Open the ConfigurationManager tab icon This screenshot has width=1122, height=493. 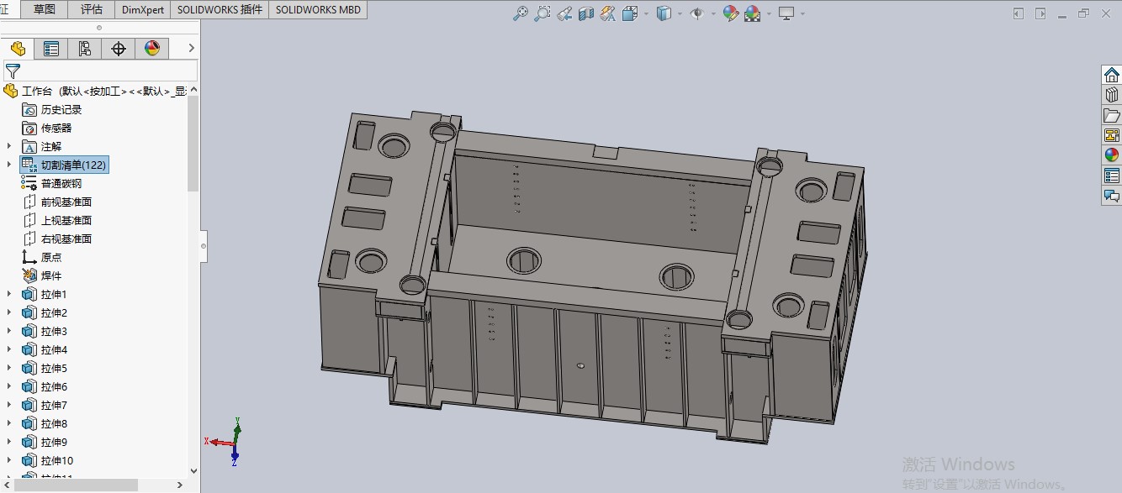click(x=84, y=48)
